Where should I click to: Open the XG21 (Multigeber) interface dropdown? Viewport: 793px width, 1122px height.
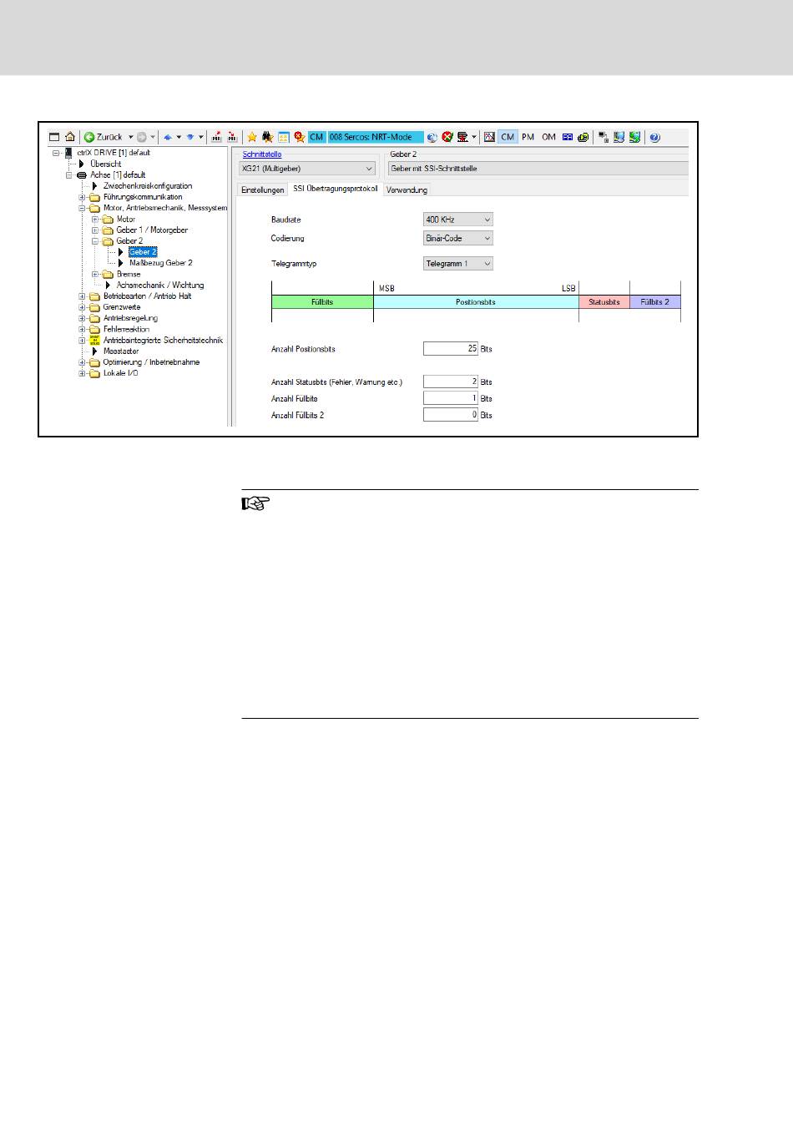pyautogui.click(x=307, y=169)
